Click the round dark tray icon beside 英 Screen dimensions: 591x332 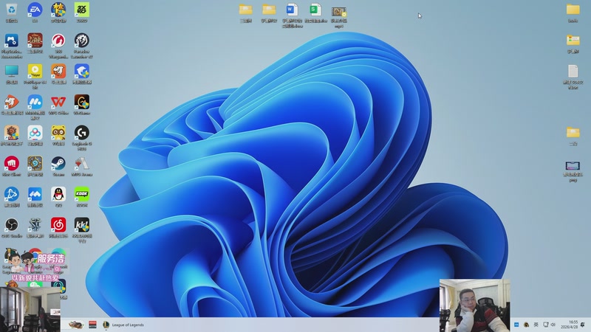point(526,325)
